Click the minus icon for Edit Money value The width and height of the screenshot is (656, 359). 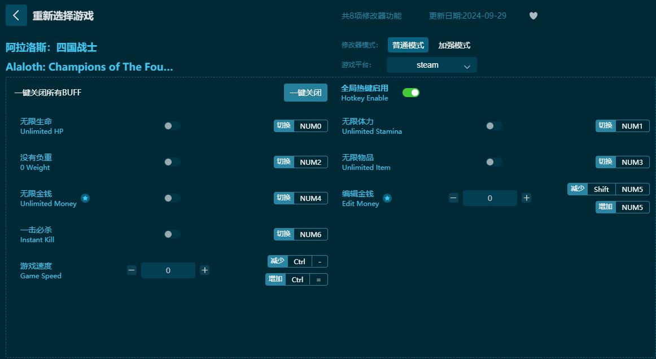(x=453, y=198)
